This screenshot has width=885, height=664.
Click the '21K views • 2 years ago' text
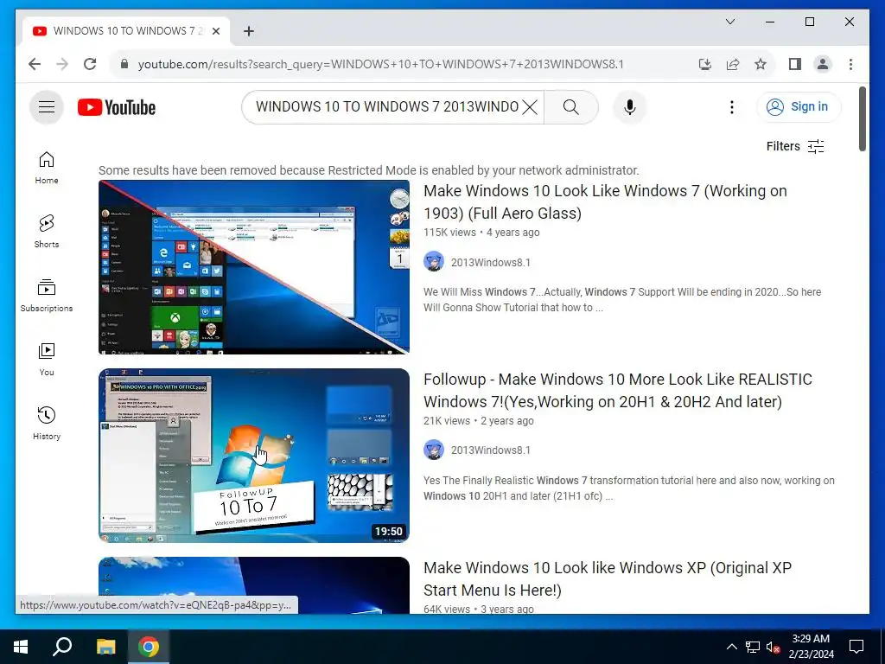coord(479,421)
